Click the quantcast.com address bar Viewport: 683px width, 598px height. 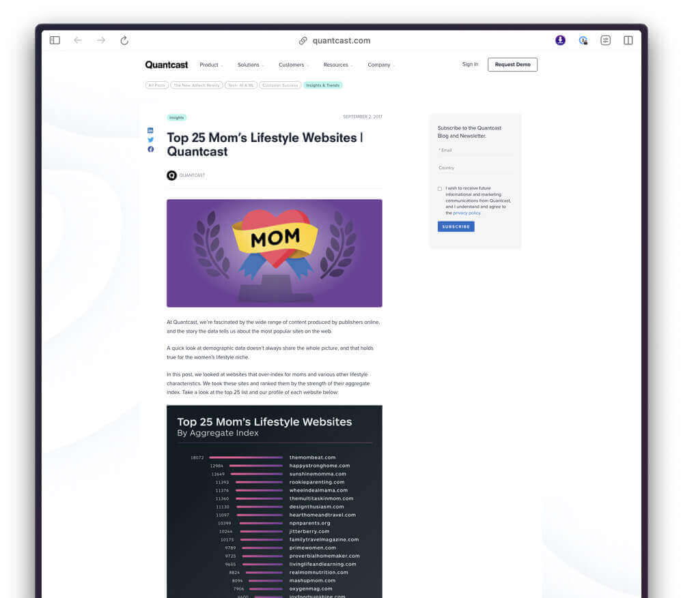point(341,40)
